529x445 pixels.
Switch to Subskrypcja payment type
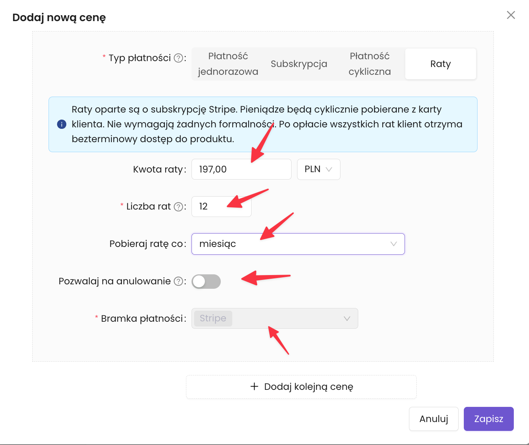point(299,64)
